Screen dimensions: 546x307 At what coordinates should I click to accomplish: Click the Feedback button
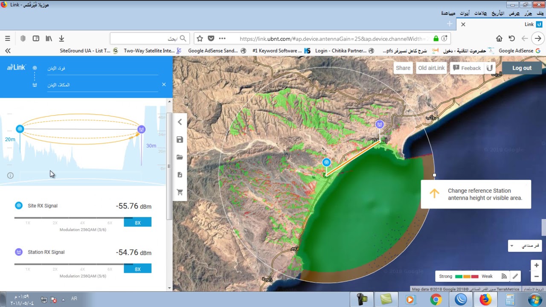[x=466, y=68]
